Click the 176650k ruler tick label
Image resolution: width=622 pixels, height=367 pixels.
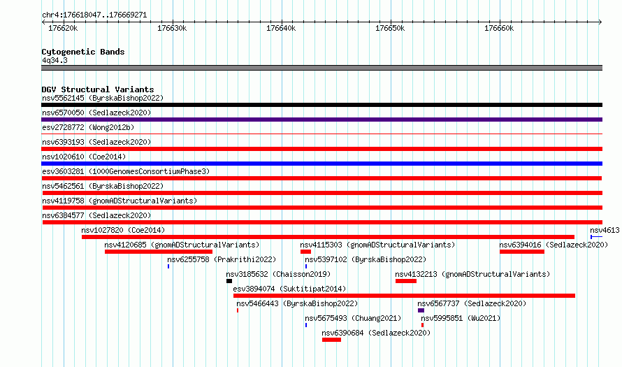click(390, 29)
